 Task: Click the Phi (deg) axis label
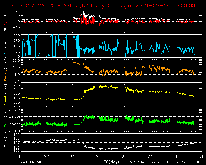tap(5, 46)
